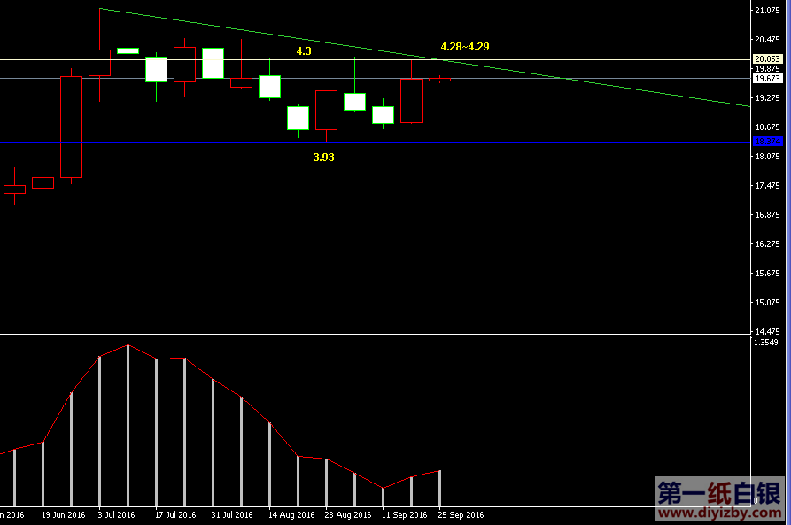The image size is (791, 525).
Task: Click the "3 Jul 2016" date label
Action: pos(116,514)
